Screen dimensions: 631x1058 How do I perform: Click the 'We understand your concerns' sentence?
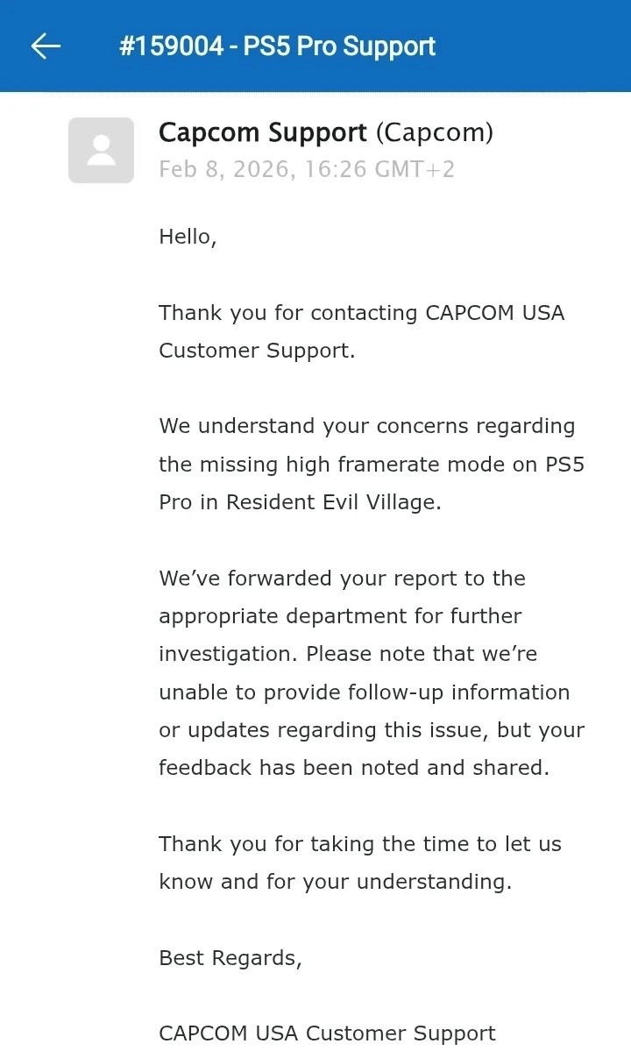[366, 426]
